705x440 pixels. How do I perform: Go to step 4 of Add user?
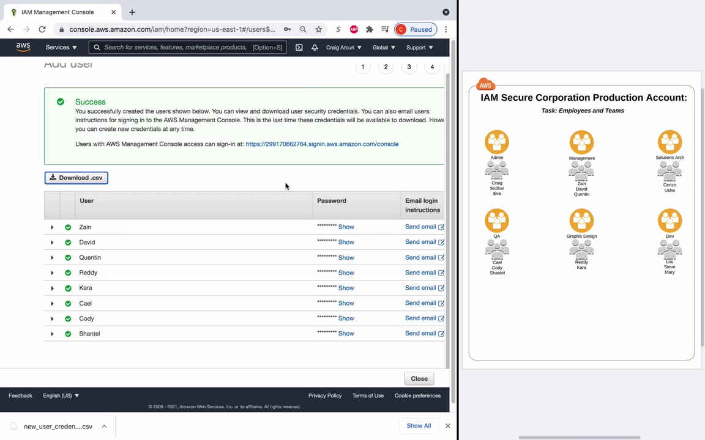[x=432, y=67]
